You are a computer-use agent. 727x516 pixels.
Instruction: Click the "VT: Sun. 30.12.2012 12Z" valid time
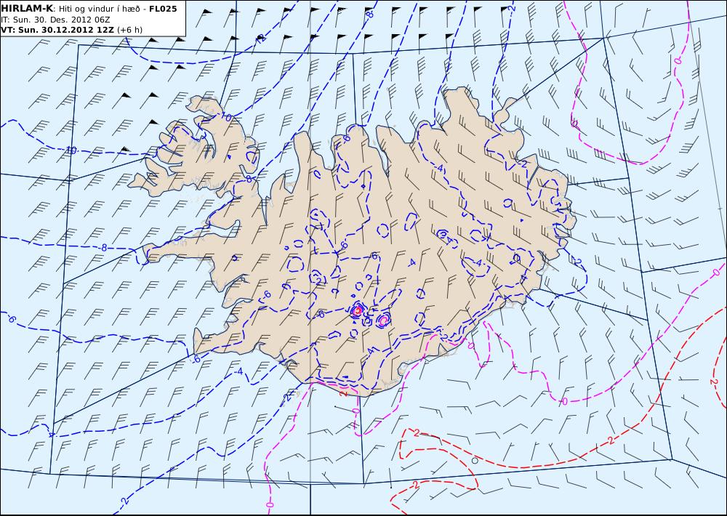pos(57,30)
